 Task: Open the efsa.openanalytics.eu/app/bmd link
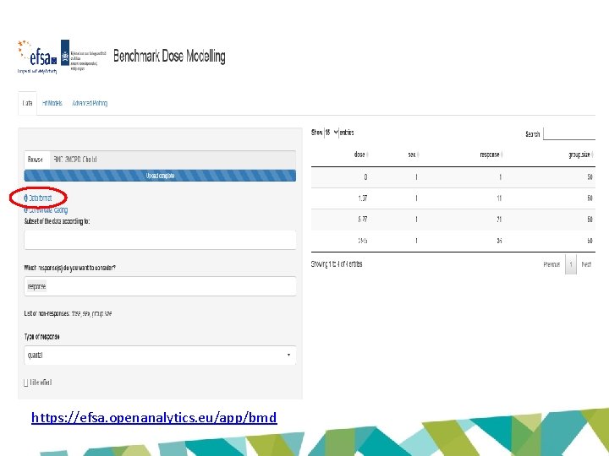pyautogui.click(x=154, y=418)
